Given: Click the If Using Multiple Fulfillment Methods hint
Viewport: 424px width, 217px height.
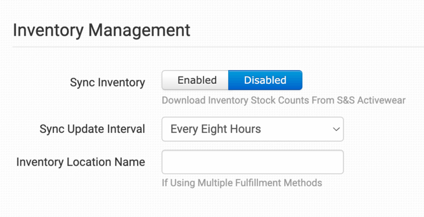Looking at the screenshot, I should click(242, 182).
